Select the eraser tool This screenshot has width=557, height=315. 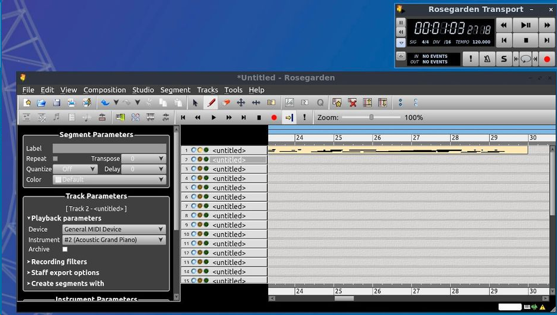(226, 103)
